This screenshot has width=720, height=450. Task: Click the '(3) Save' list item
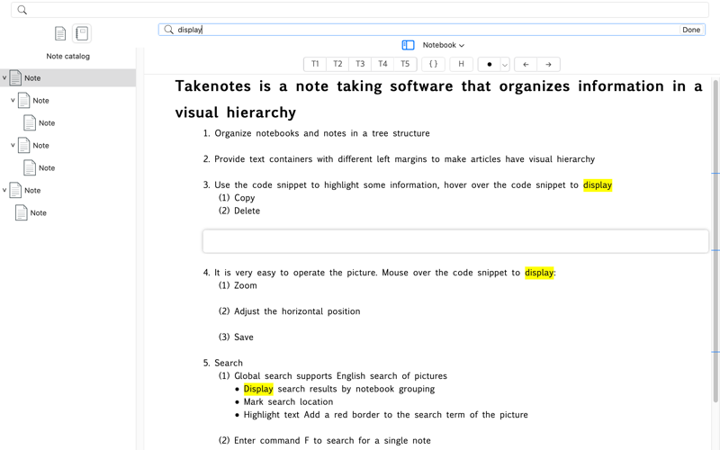(x=236, y=337)
